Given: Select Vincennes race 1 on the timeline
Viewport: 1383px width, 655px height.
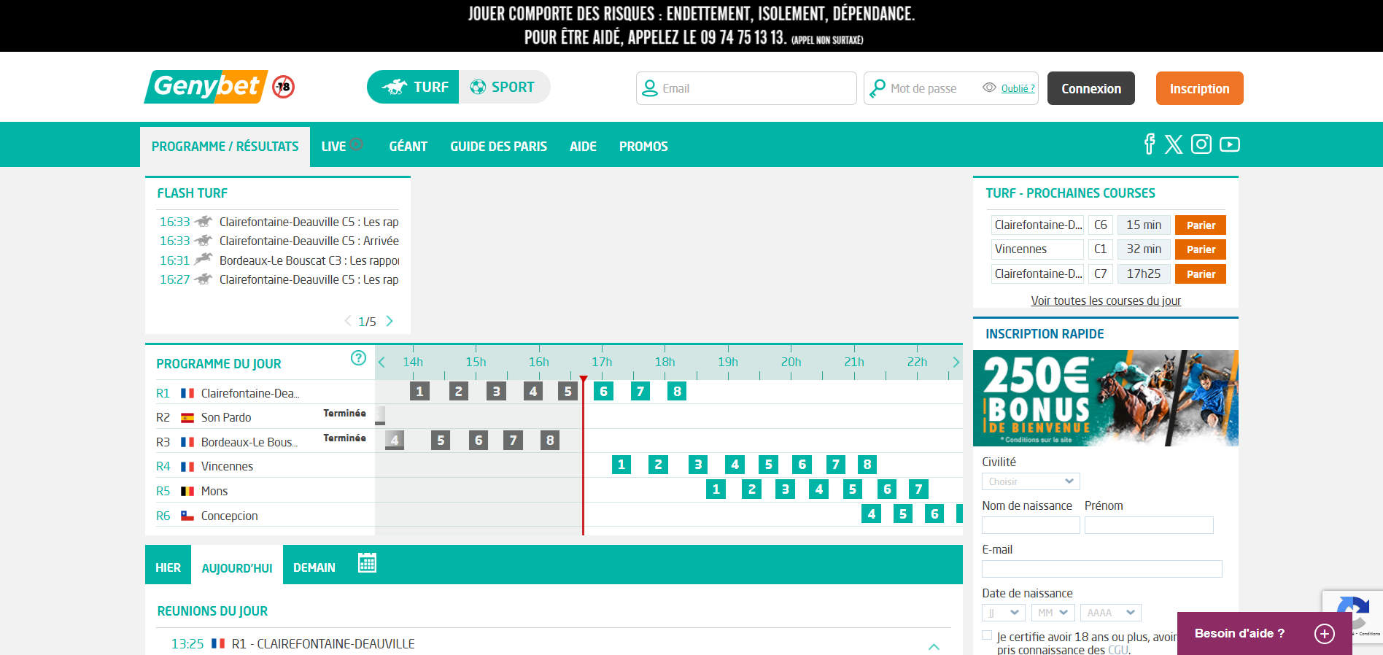Looking at the screenshot, I should click(621, 465).
